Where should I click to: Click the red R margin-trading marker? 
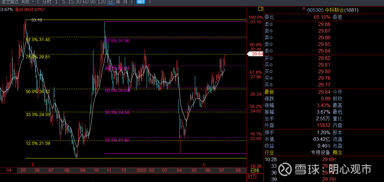304,9
